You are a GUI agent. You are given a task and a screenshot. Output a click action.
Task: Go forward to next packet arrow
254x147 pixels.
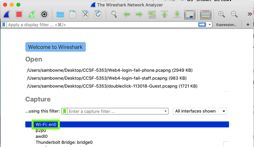coord(139,14)
